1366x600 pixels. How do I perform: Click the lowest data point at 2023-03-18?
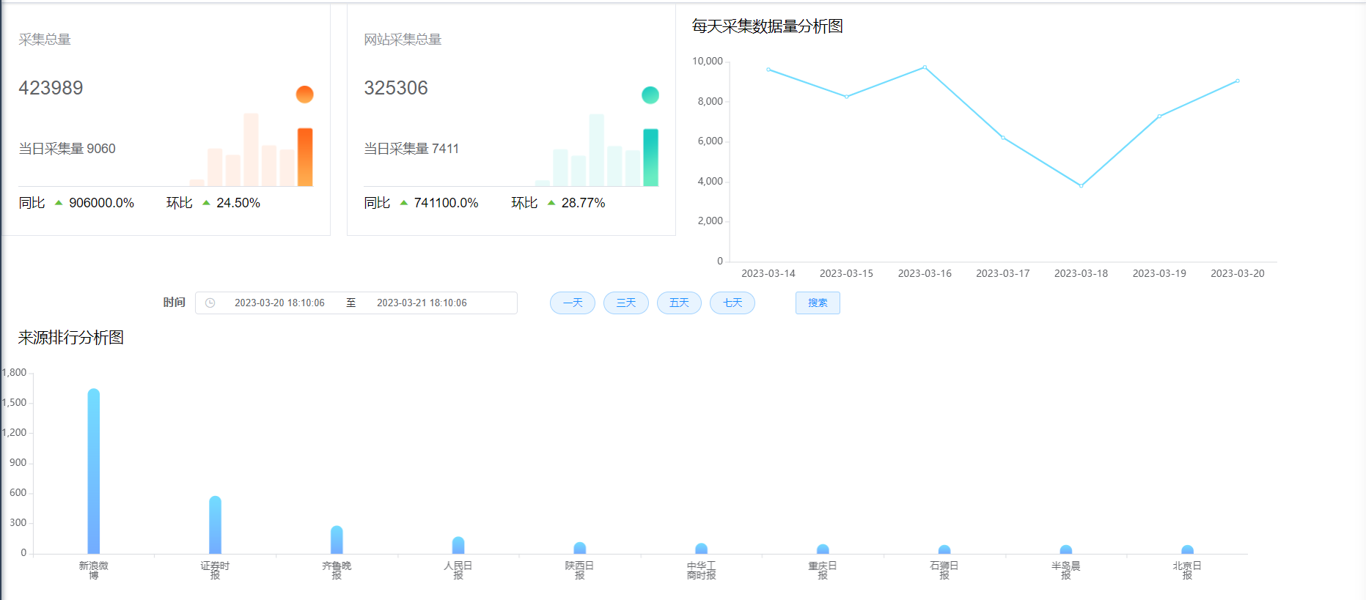[1081, 185]
